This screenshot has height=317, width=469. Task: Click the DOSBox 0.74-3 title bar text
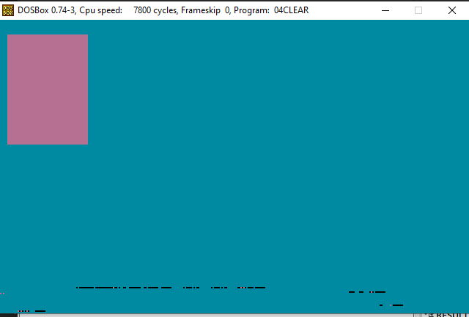163,10
